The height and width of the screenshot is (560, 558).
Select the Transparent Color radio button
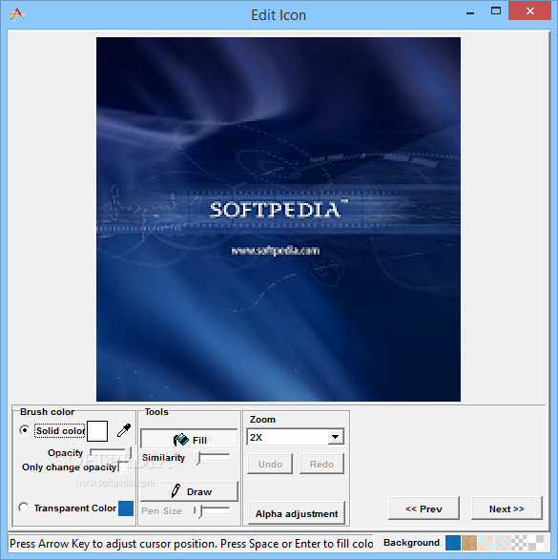point(24,508)
